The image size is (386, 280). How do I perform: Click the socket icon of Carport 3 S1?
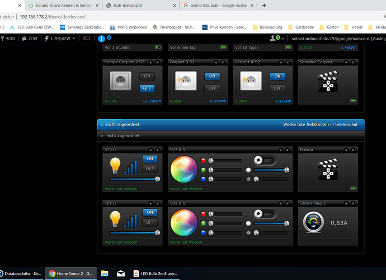click(186, 81)
